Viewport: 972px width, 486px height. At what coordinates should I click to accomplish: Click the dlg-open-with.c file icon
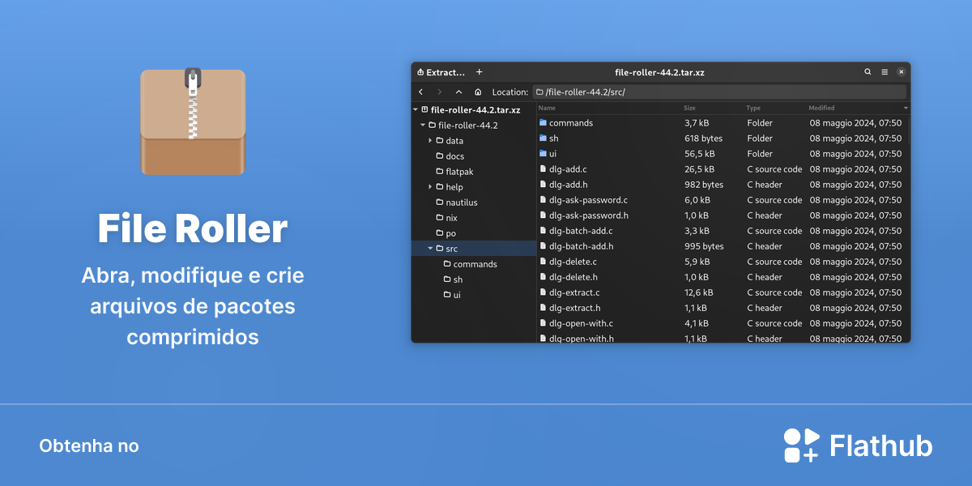point(543,323)
